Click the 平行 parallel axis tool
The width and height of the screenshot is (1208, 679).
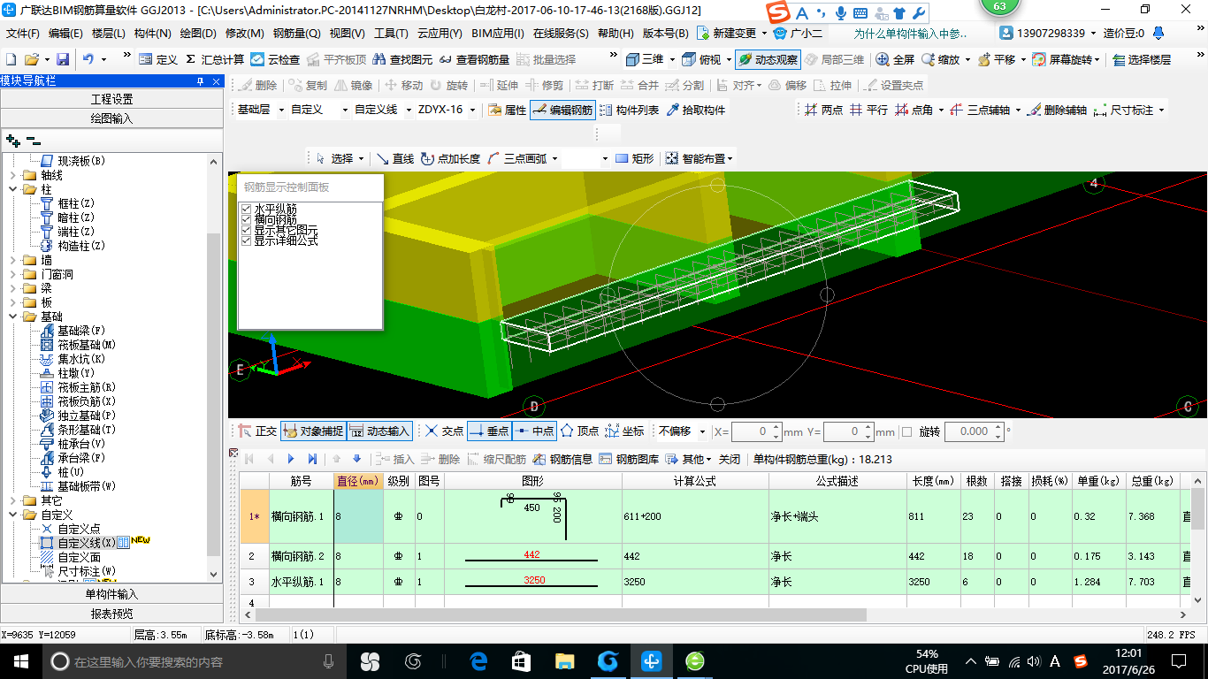[869, 111]
